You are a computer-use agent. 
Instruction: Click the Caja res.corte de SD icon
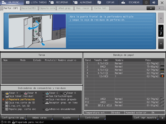(x=7, y=103)
